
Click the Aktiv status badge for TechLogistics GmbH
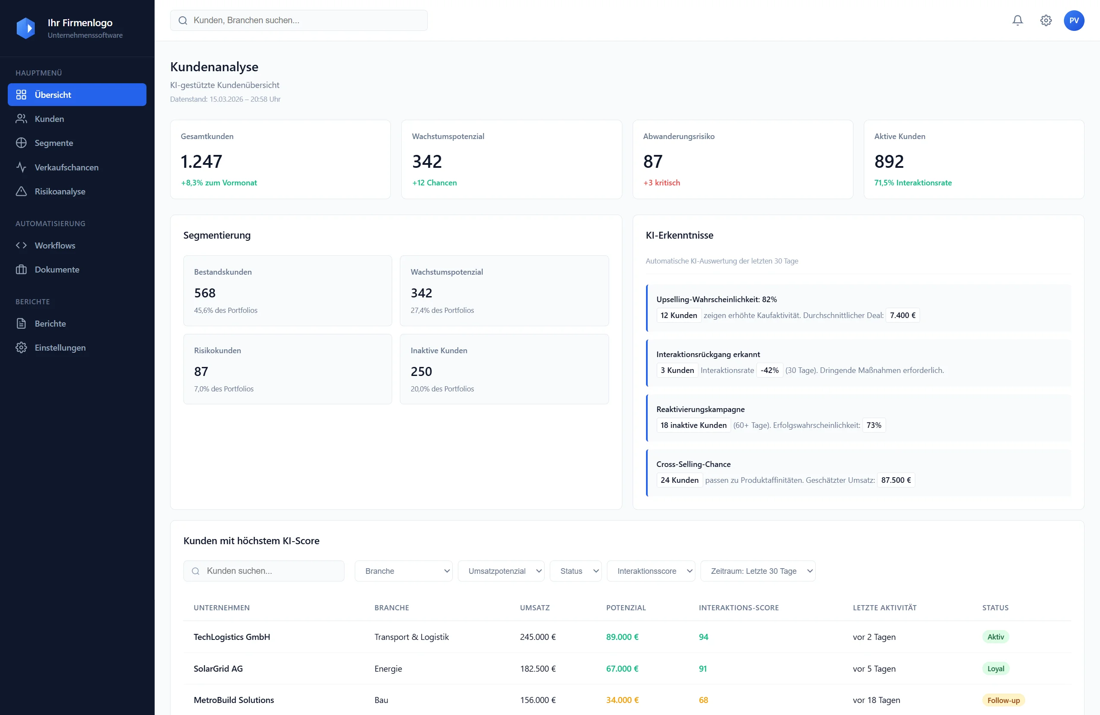(996, 637)
